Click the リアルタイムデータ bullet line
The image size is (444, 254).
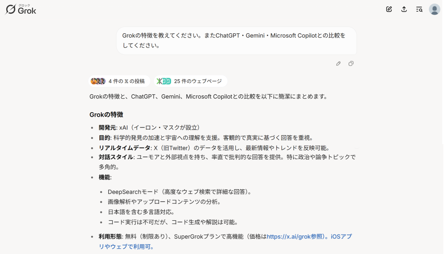pyautogui.click(x=214, y=148)
